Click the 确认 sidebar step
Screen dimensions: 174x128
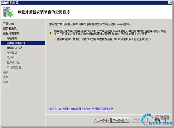6,72
